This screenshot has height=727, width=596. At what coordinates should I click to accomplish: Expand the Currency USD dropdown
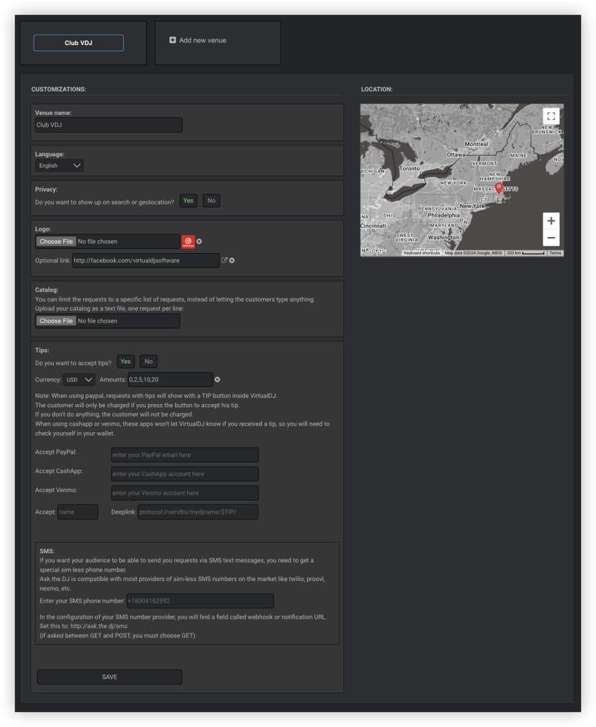[x=79, y=380]
